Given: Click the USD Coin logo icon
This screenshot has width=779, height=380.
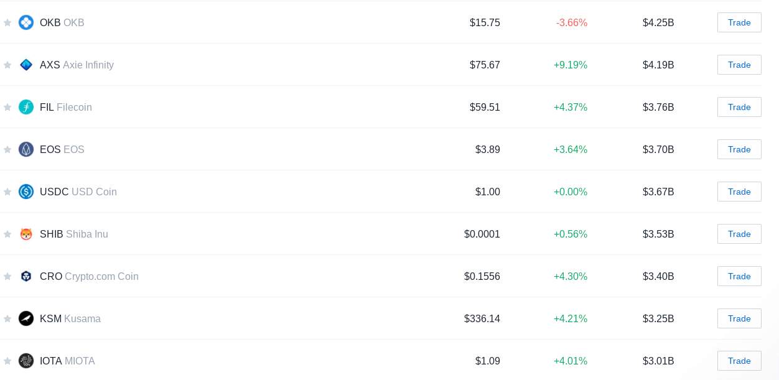Looking at the screenshot, I should 26,192.
